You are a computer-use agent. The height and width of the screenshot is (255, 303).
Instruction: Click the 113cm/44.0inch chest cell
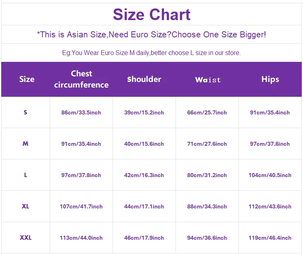[x=81, y=238]
